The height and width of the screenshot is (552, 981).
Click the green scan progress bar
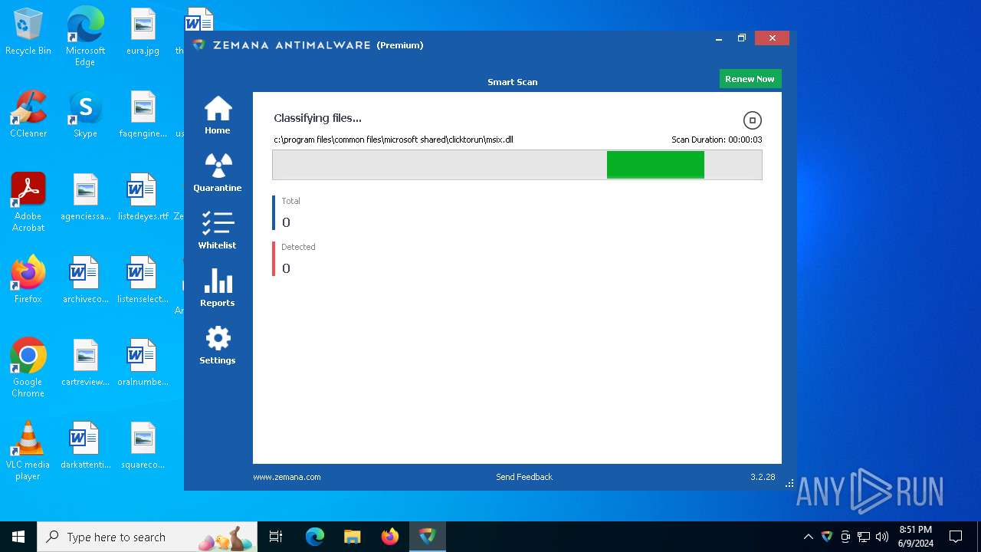[655, 165]
